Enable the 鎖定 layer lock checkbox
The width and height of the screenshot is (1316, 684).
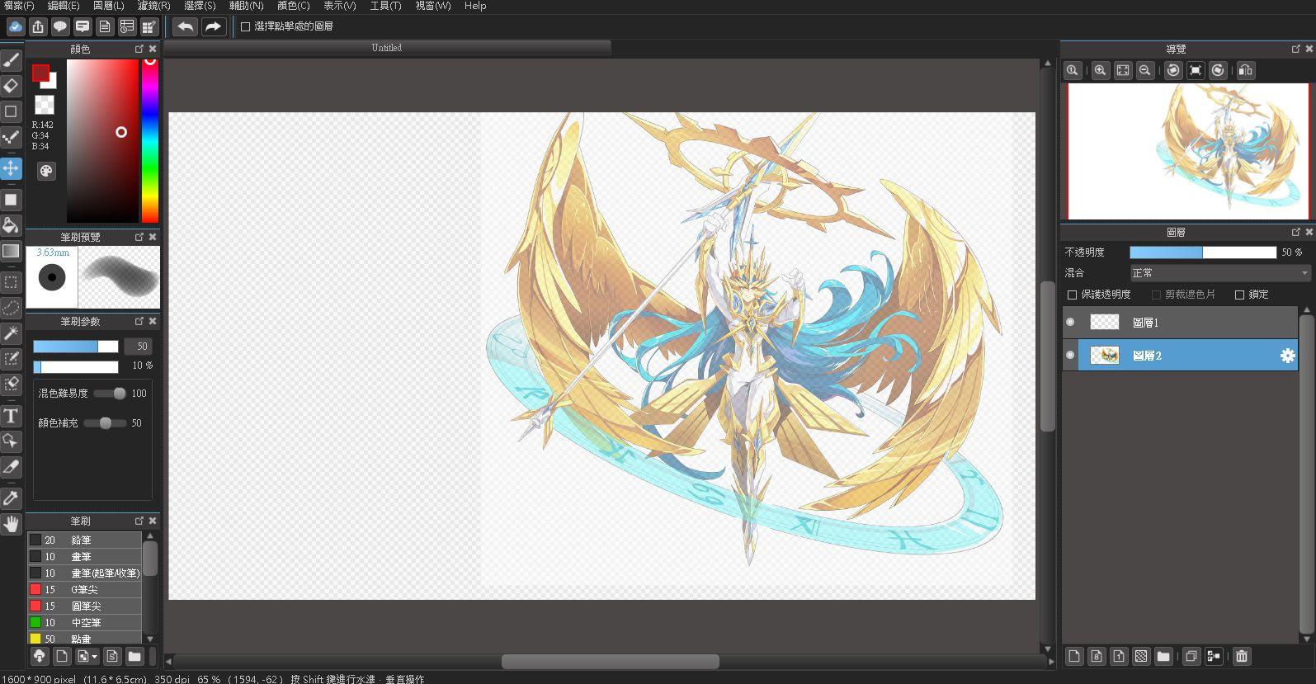coord(1239,295)
